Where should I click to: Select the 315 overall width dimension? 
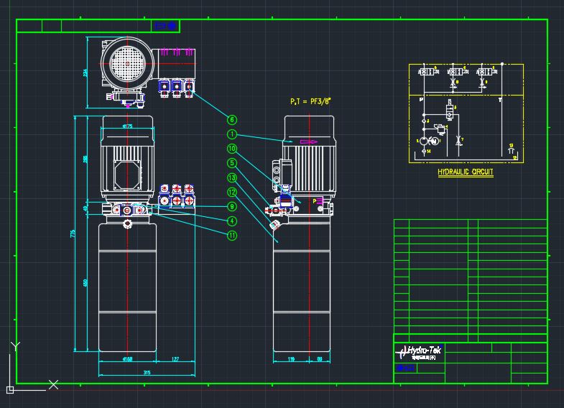[147, 372]
